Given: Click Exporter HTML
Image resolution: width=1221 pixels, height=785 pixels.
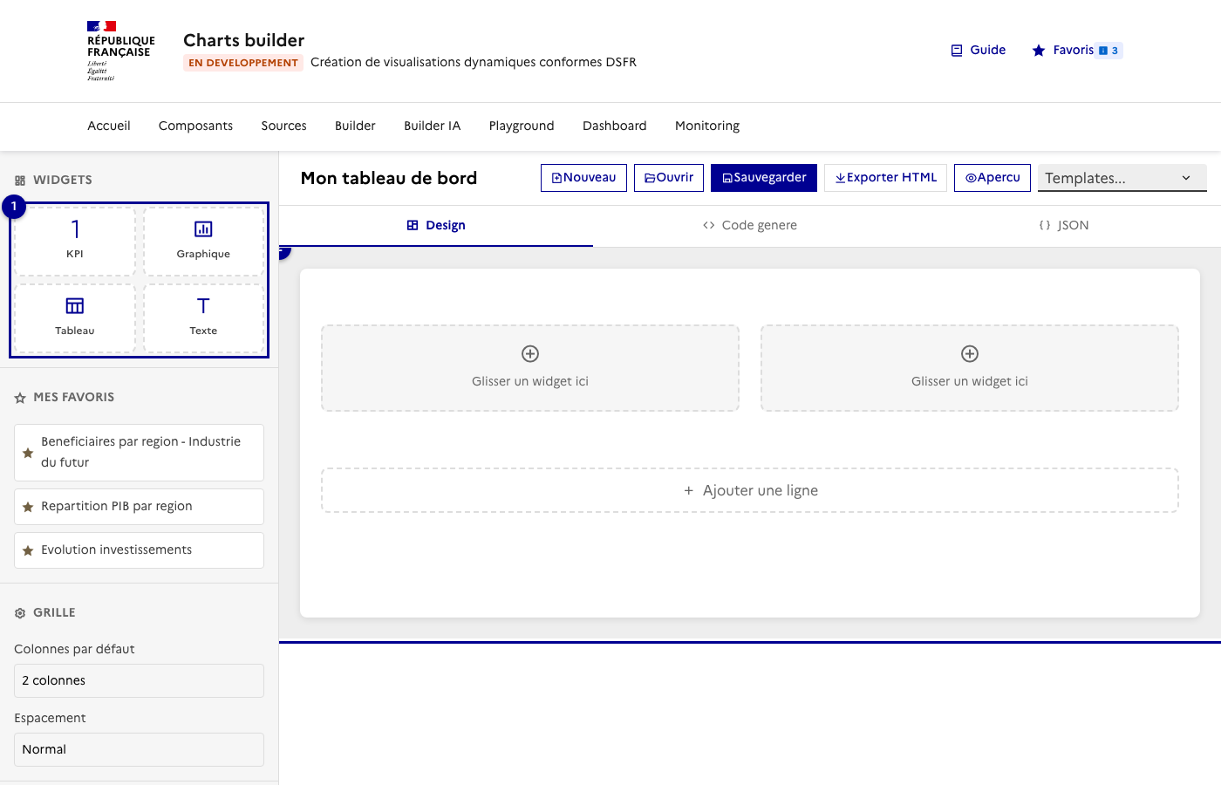Looking at the screenshot, I should (885, 177).
